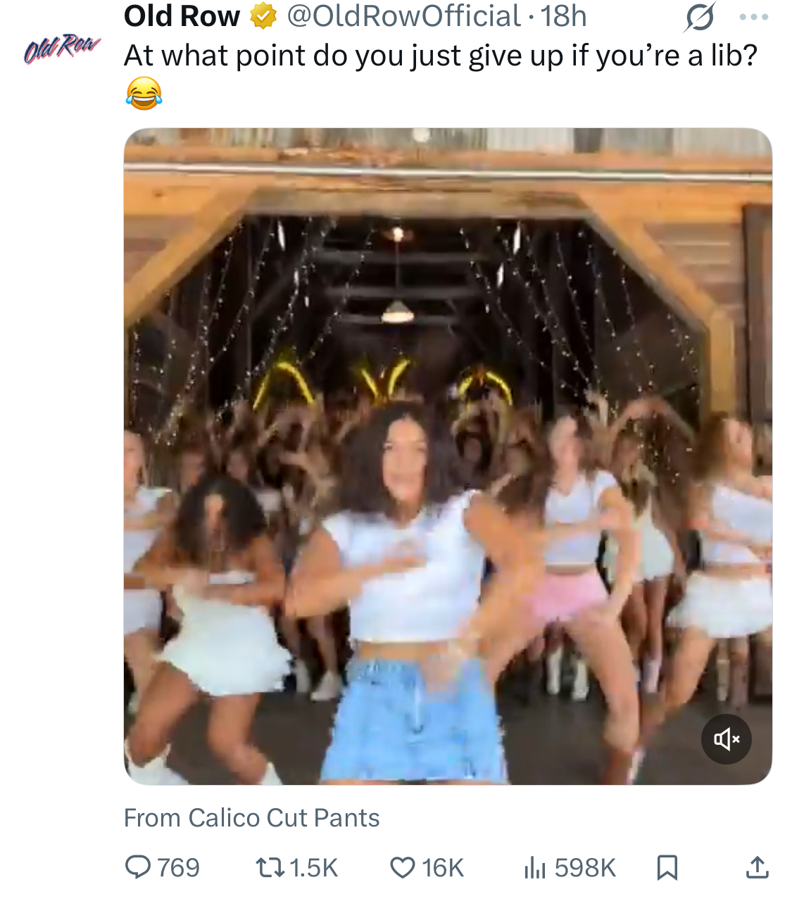Bookmark this Old Row post
This screenshot has height=899, width=792.
tap(667, 867)
